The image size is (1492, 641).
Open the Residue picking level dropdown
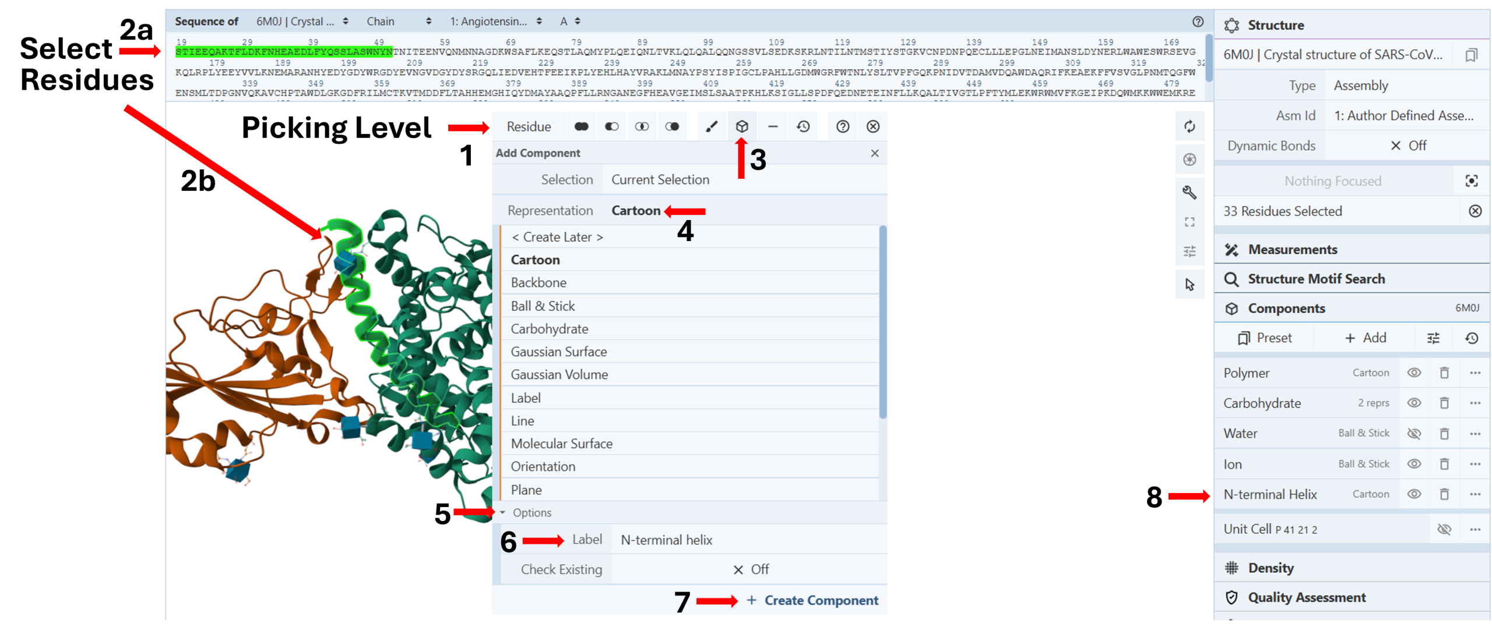pyautogui.click(x=529, y=126)
